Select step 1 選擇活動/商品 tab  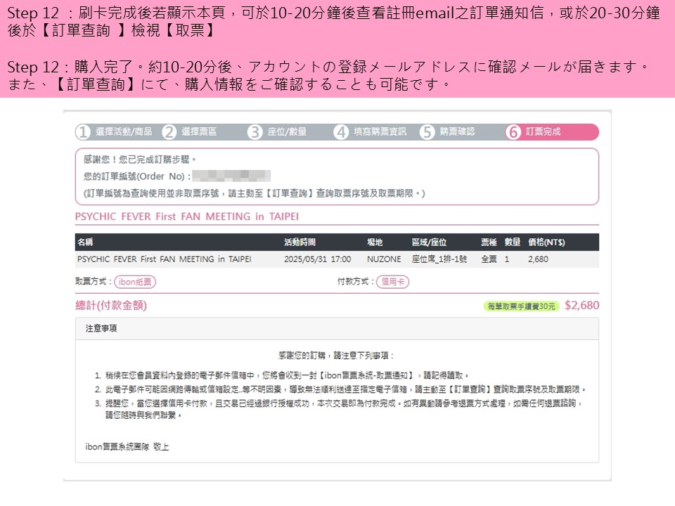coord(114,131)
